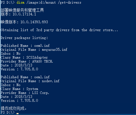Click the oem1.inf published name
The width and height of the screenshot is (136, 115).
click(x=42, y=77)
